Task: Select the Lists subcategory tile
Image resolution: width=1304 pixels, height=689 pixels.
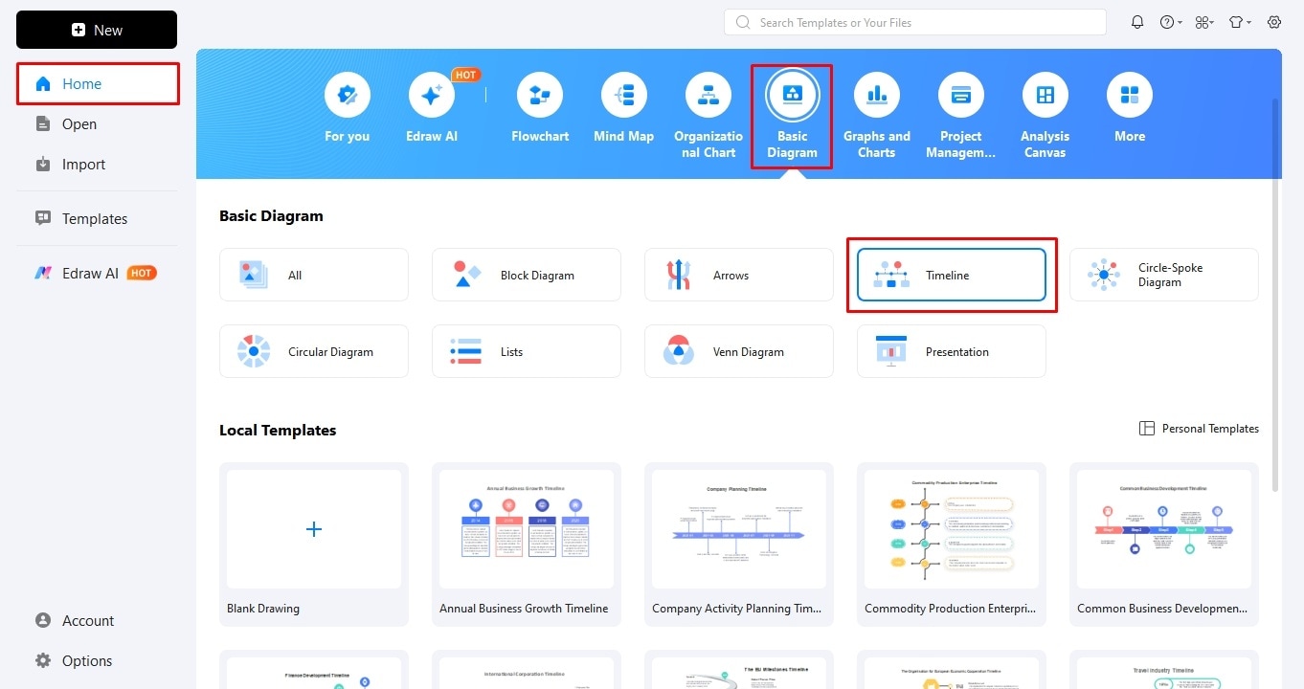Action: 527,351
